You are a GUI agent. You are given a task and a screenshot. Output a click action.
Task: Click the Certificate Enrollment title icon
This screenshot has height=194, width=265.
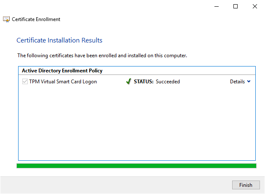(6, 19)
